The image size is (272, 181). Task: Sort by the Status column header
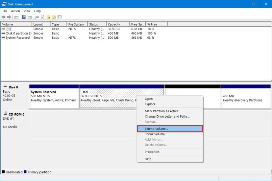coord(97,24)
